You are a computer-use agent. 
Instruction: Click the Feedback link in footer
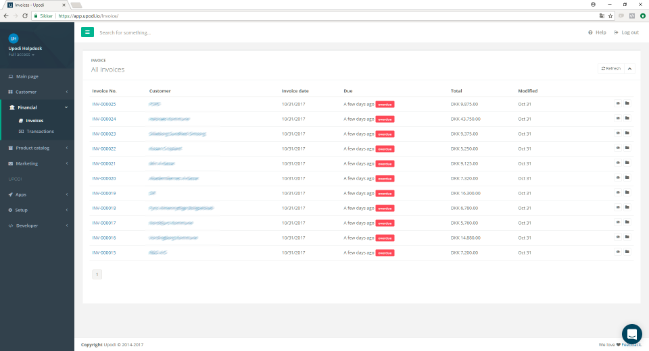pos(631,344)
